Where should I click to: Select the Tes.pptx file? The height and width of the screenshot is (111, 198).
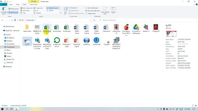point(106,43)
